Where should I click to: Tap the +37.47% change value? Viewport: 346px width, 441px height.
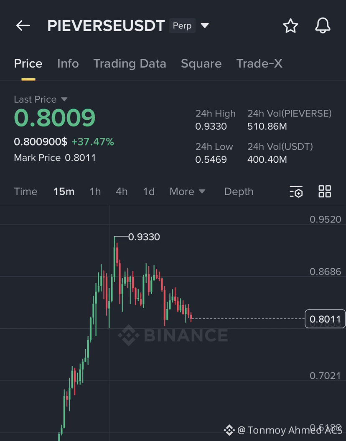[93, 142]
